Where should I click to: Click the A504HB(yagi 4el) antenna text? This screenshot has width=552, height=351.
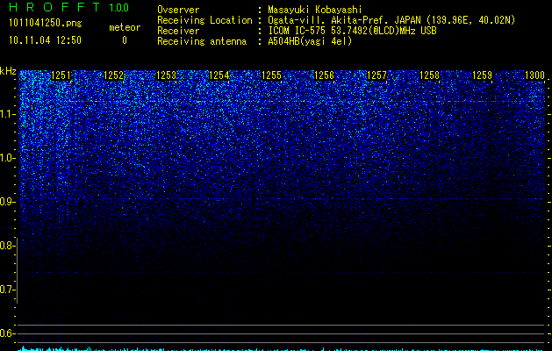(x=310, y=41)
